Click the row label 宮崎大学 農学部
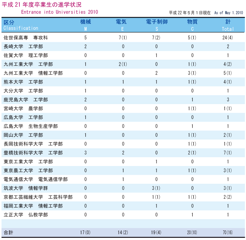 pos(23,108)
